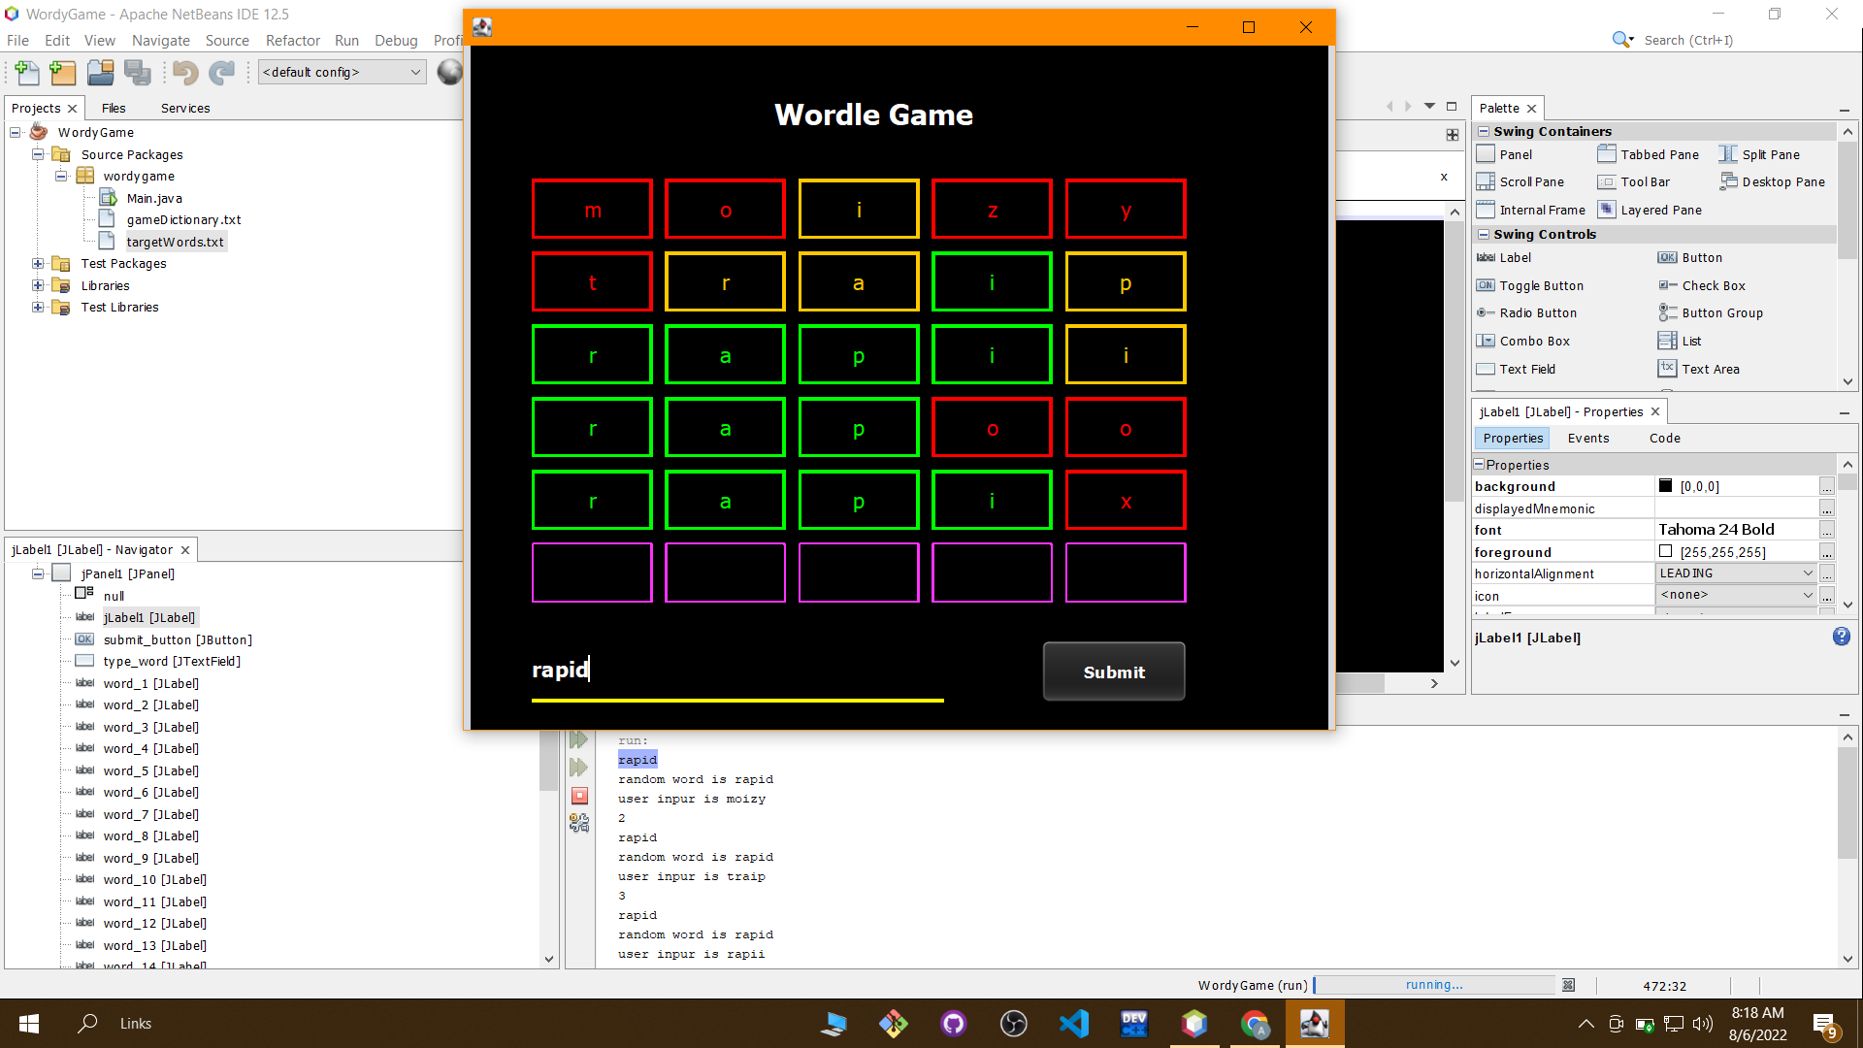Screen dimensions: 1863x1048
Task: Click the Submit button in the Wordle game
Action: pos(1113,671)
